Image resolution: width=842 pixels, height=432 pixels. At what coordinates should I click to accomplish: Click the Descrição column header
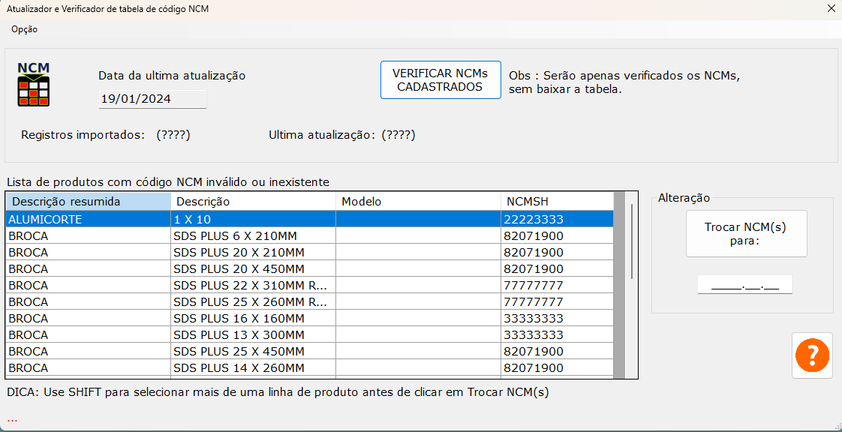253,201
